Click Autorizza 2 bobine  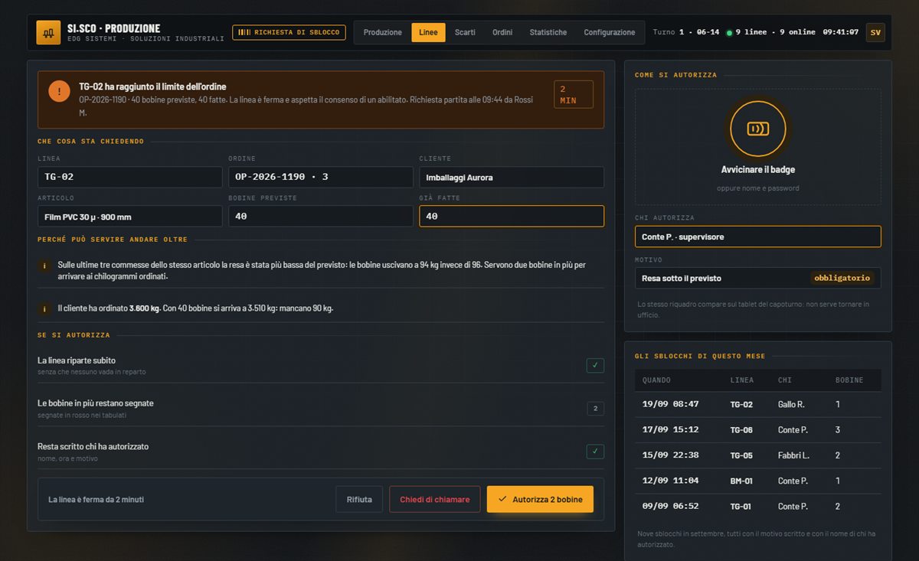(x=540, y=499)
